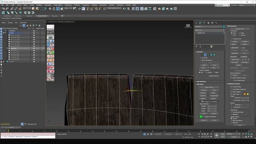This screenshot has height=144, width=256.
Task: Select Polygon sub-object level icon
Action: (x=211, y=55)
